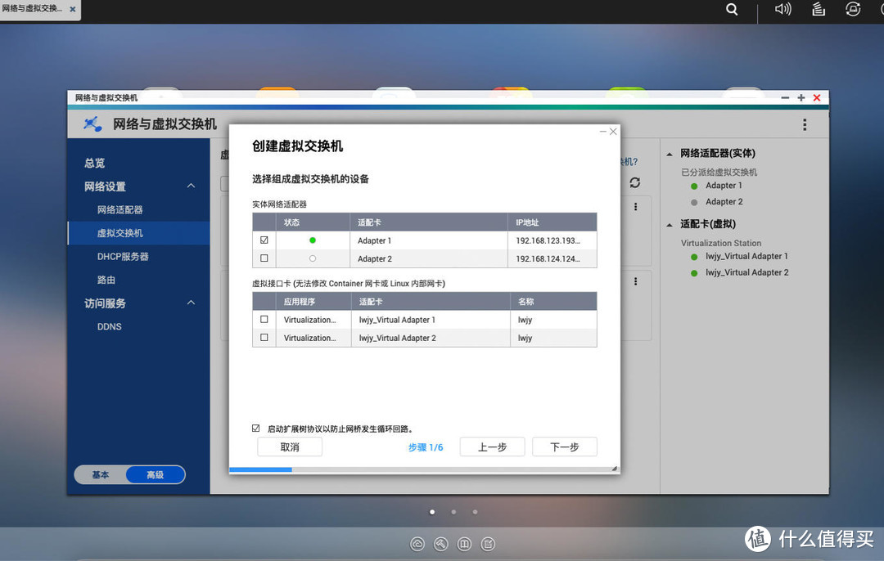Click the IP地址 column header

point(552,222)
